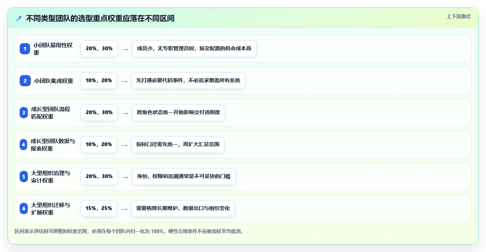Click the arrow in 成长型团队数据与报表权重 row
This screenshot has height=252, width=486.
click(124, 145)
